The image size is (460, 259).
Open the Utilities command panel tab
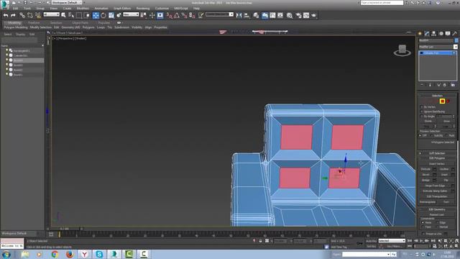(455, 34)
